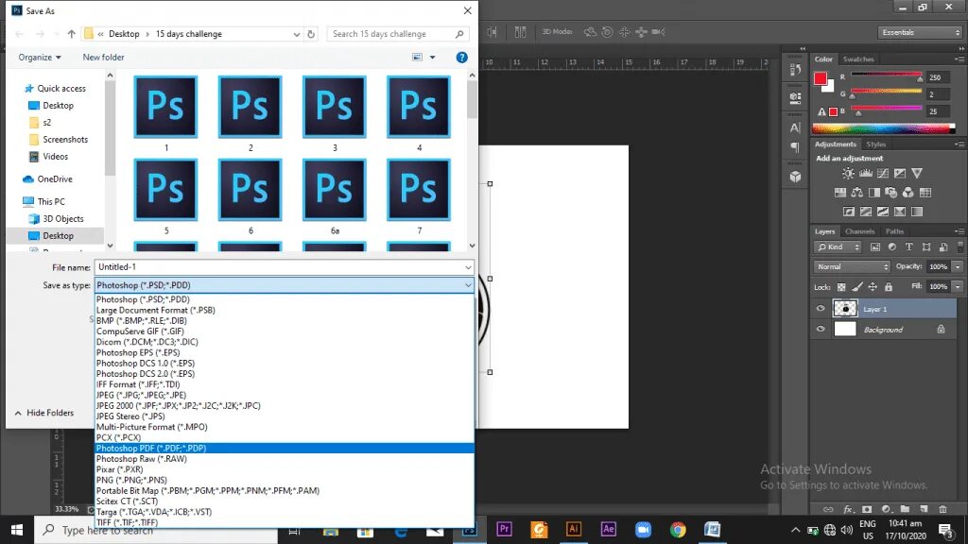The height and width of the screenshot is (544, 968).
Task: Open the view options dropdown arrow
Action: coord(432,58)
